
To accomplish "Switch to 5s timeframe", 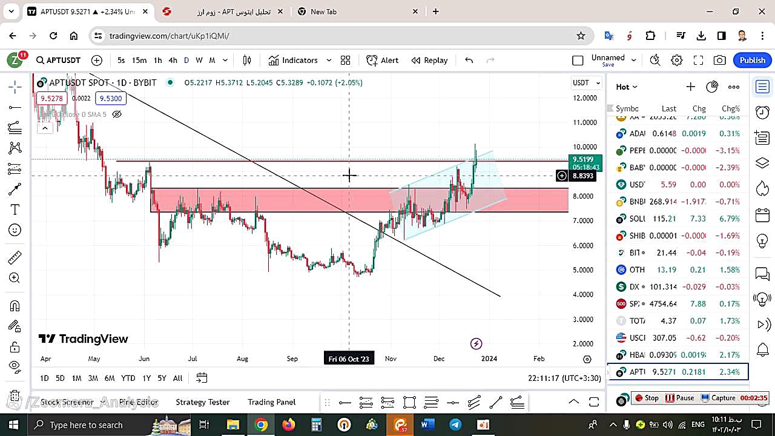I will click(x=121, y=60).
